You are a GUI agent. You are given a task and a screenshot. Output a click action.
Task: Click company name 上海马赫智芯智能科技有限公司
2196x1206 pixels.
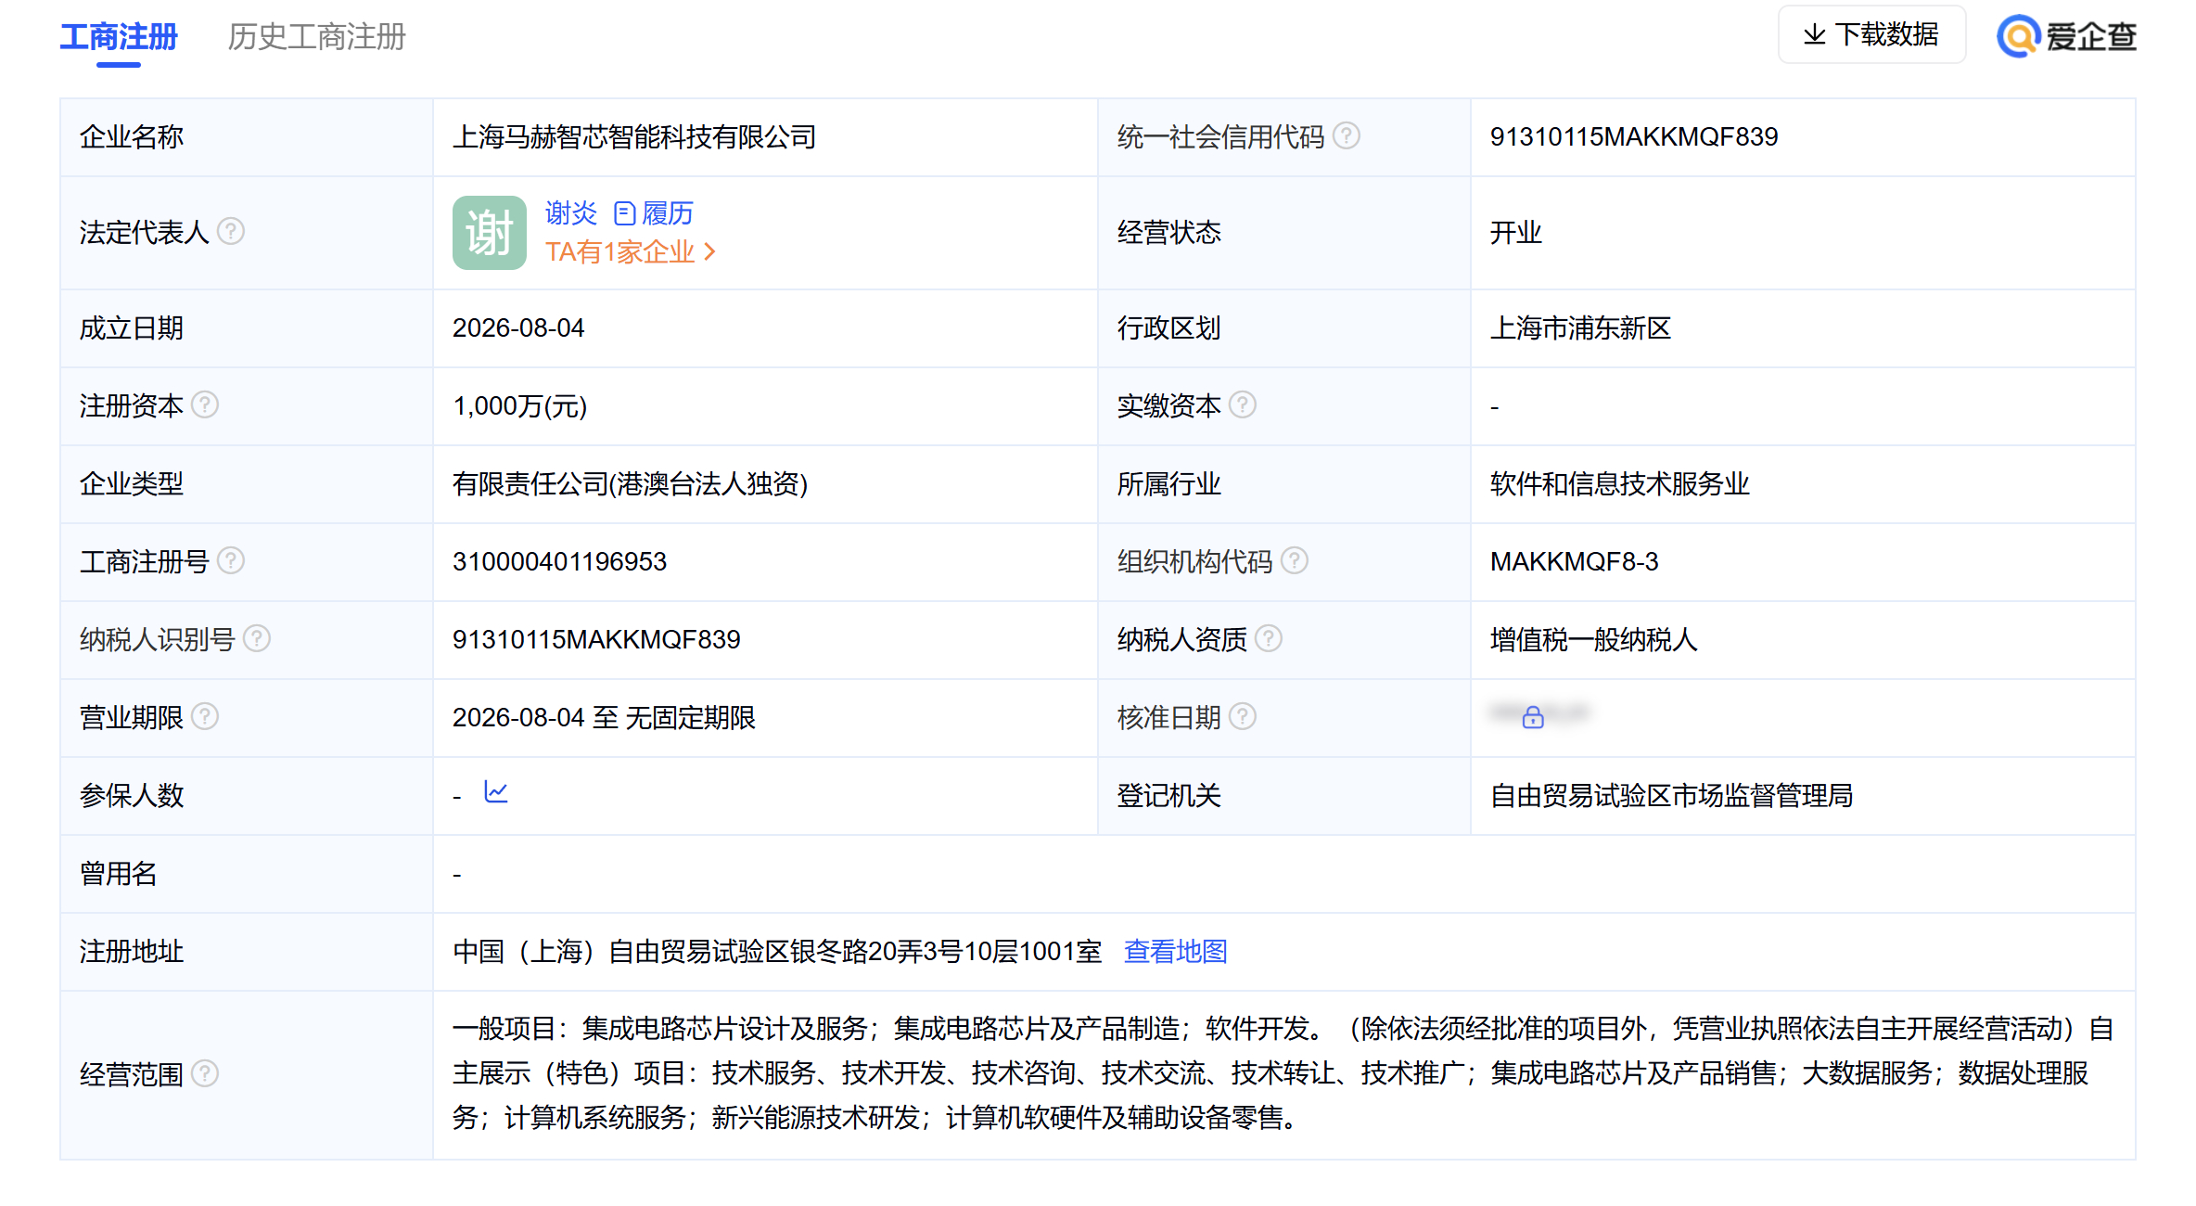tap(634, 137)
